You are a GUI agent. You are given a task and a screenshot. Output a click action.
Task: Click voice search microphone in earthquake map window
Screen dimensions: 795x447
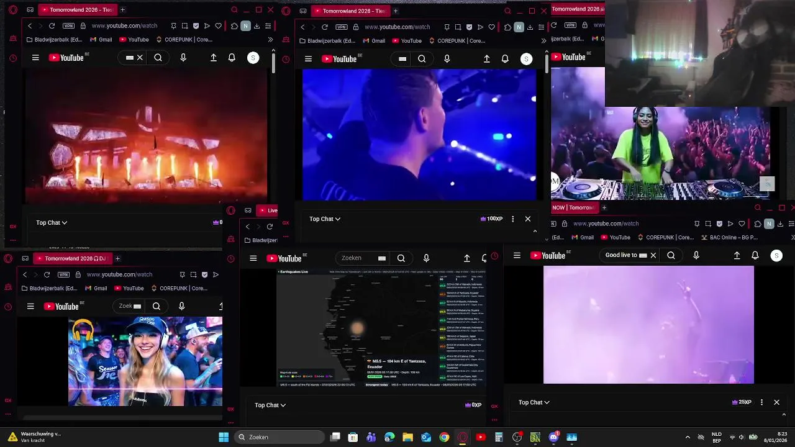pos(426,258)
